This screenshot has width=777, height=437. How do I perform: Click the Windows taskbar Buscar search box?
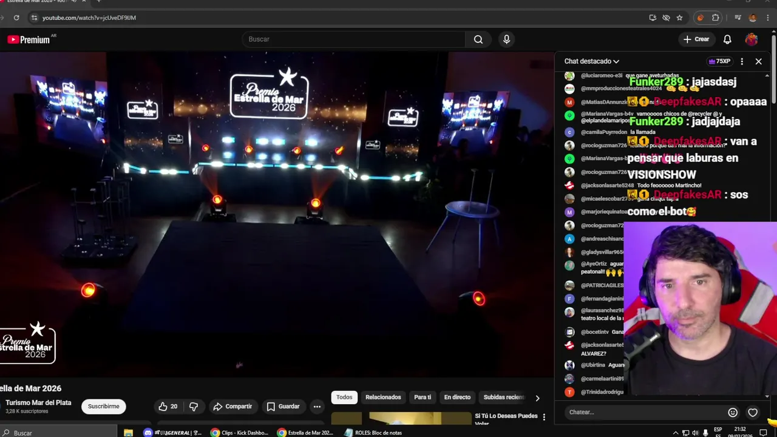pos(58,433)
